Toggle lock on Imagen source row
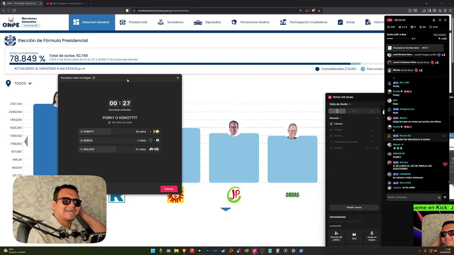 (x=377, y=148)
